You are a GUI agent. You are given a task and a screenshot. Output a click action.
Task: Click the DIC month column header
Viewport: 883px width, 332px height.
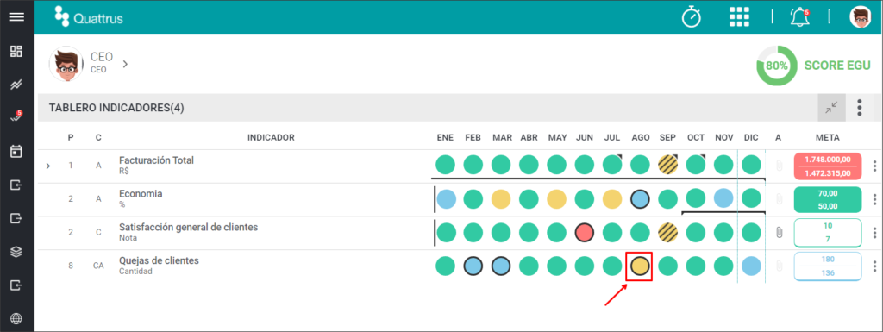click(751, 137)
